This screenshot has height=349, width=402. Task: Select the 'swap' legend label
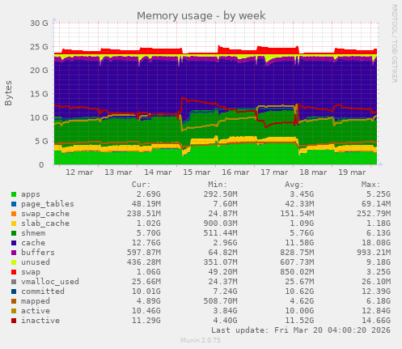(x=31, y=272)
